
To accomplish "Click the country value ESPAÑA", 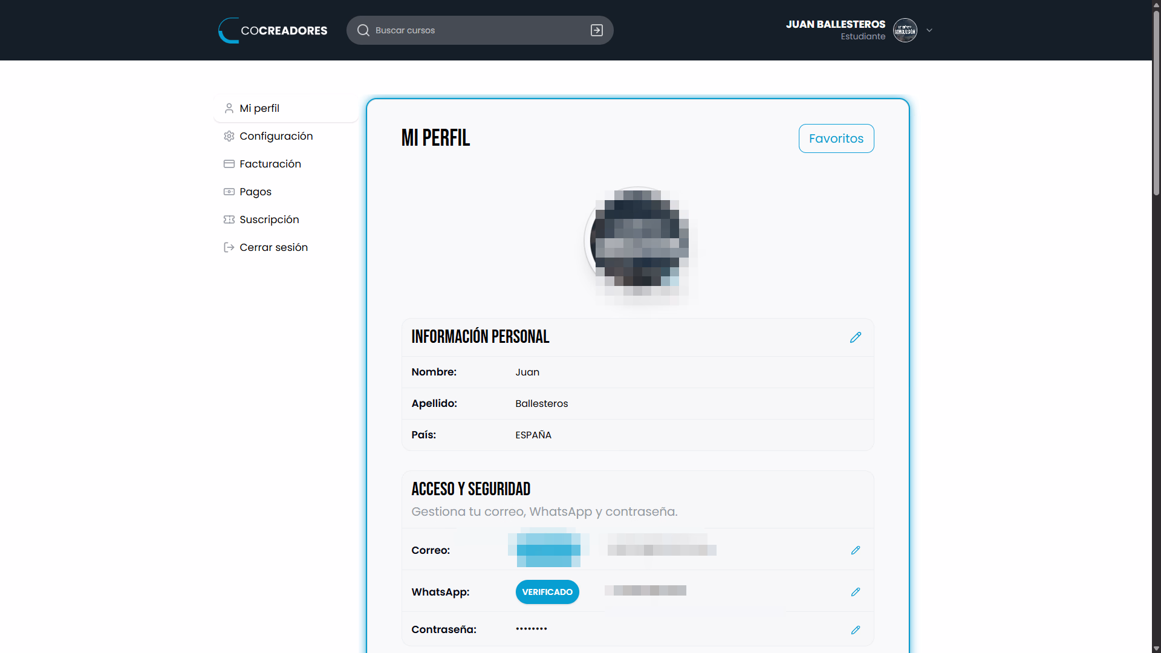I will point(533,435).
